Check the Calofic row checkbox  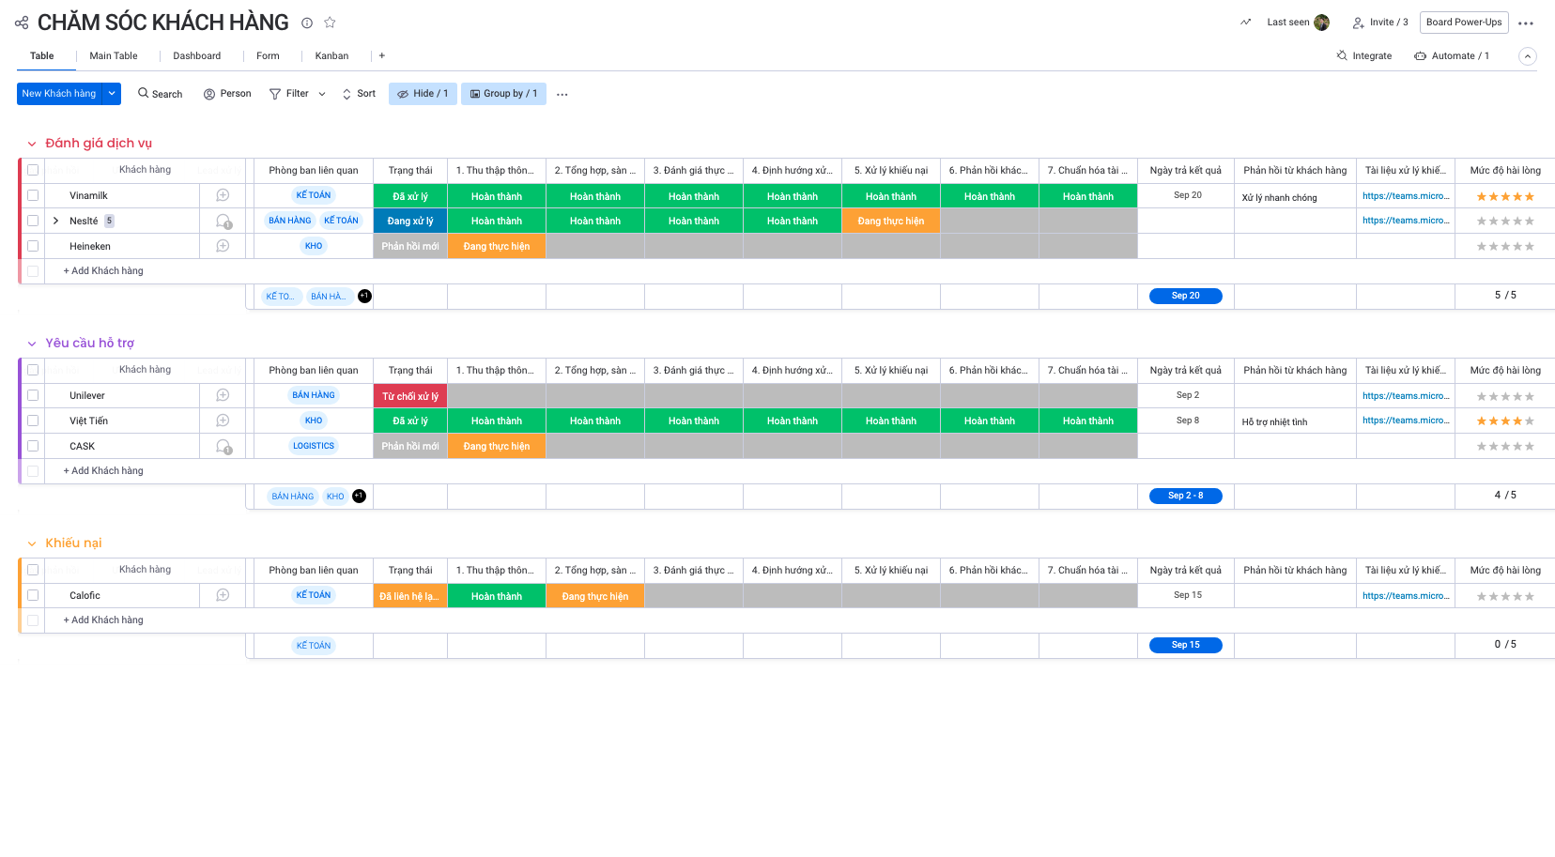pyautogui.click(x=33, y=595)
